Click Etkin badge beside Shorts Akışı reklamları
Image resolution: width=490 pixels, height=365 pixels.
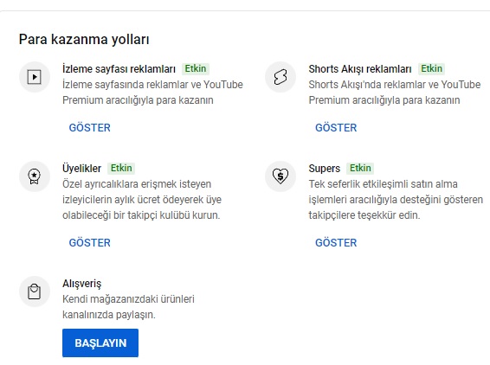431,68
